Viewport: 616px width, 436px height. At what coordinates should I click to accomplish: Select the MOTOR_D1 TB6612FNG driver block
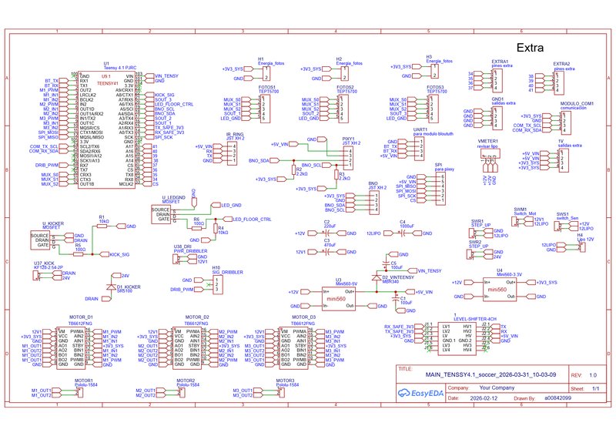pos(71,348)
